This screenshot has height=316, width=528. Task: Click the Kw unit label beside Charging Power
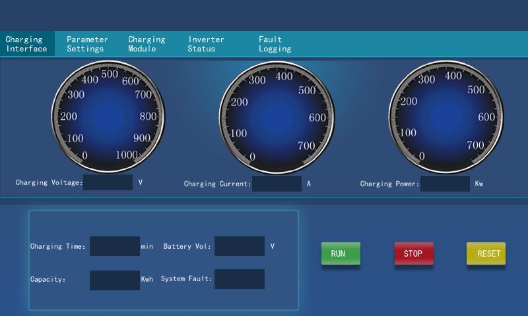click(x=479, y=184)
